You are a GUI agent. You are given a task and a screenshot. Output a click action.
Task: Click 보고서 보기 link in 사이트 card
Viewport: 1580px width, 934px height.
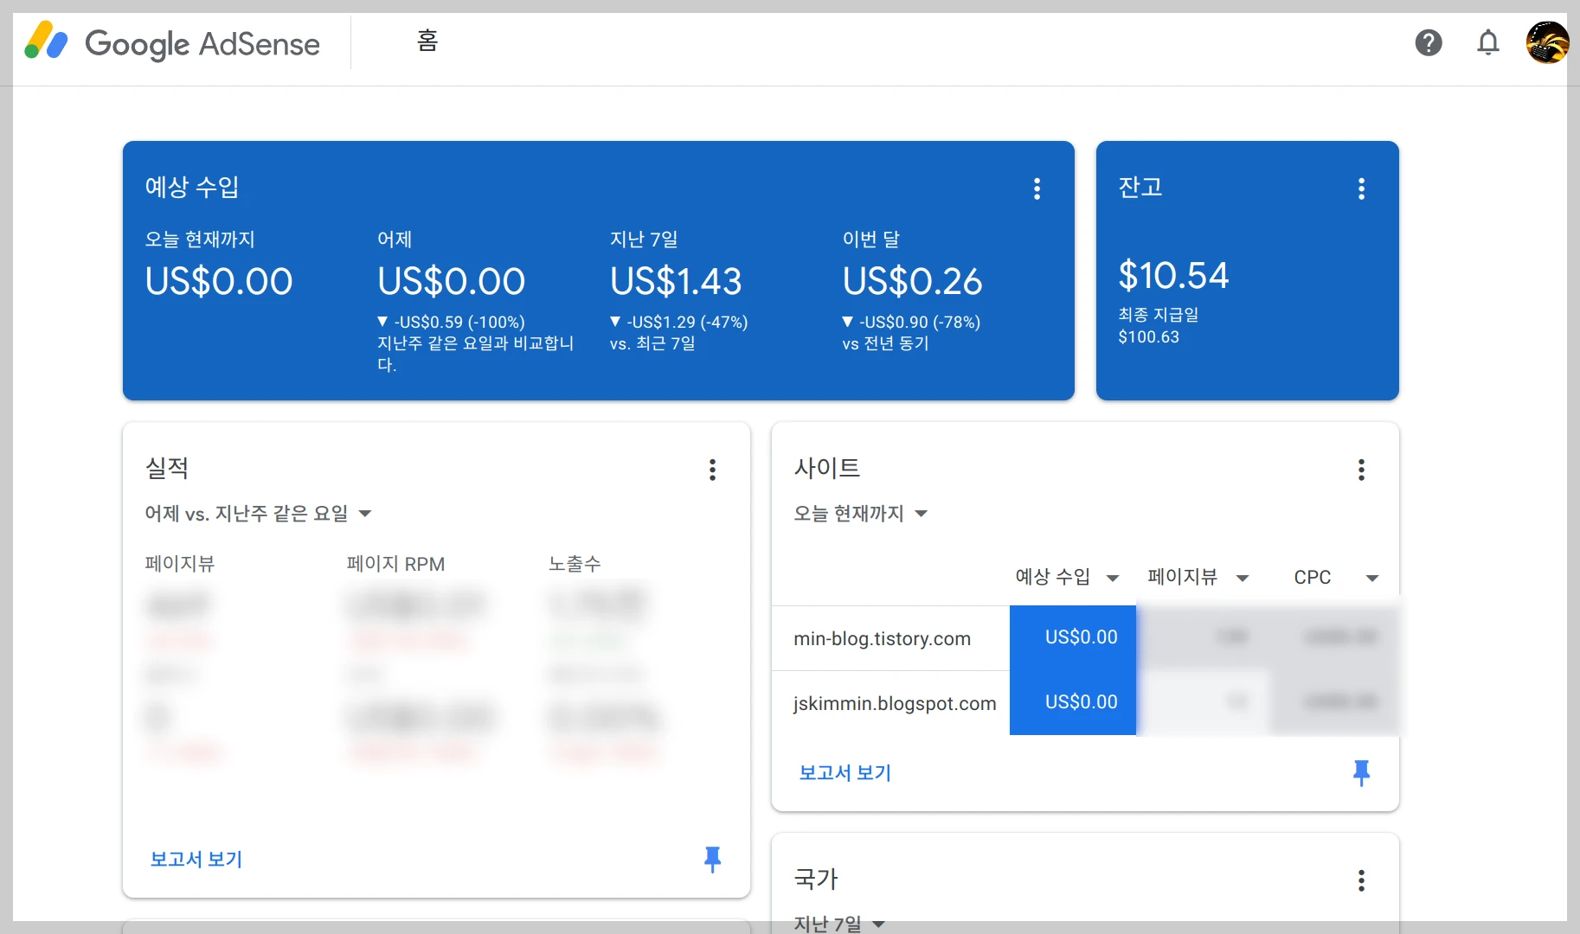pos(845,772)
